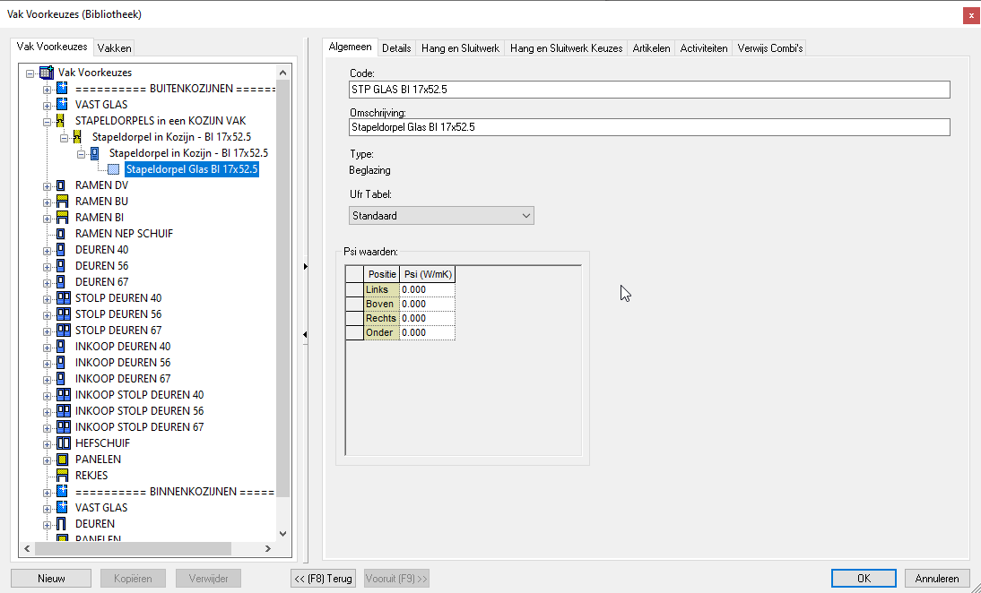Click the REKJES item icon

tap(63, 476)
